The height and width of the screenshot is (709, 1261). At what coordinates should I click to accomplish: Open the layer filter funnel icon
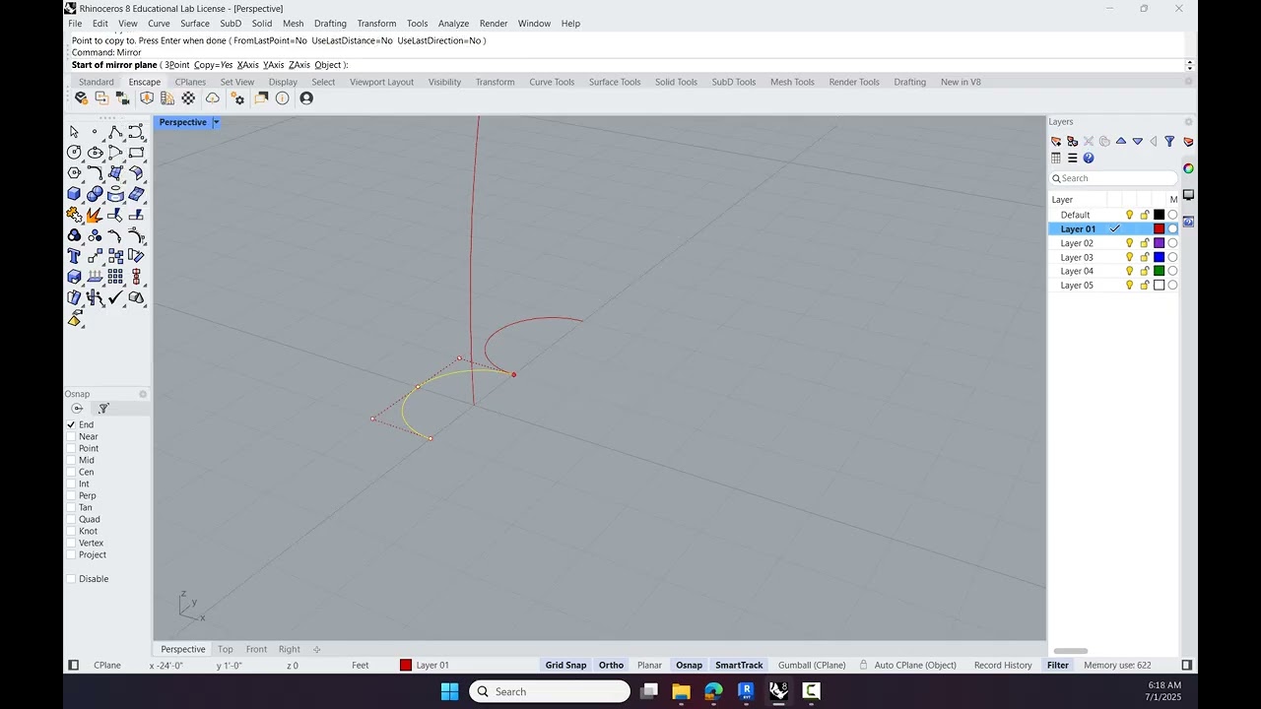(1169, 142)
